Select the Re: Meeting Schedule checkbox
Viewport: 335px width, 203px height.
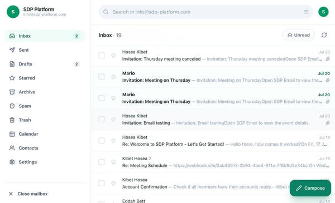click(102, 162)
